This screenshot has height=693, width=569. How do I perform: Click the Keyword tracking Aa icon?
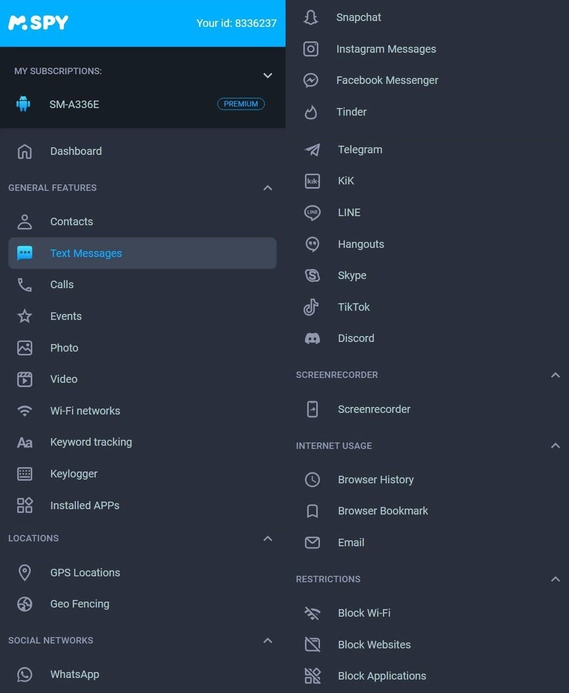click(x=25, y=442)
